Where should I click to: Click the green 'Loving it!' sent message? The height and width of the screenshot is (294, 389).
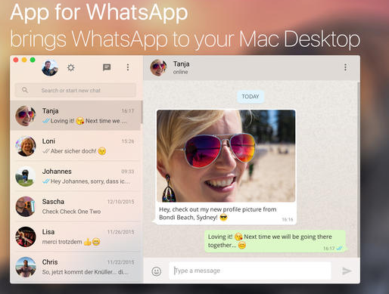tap(275, 241)
